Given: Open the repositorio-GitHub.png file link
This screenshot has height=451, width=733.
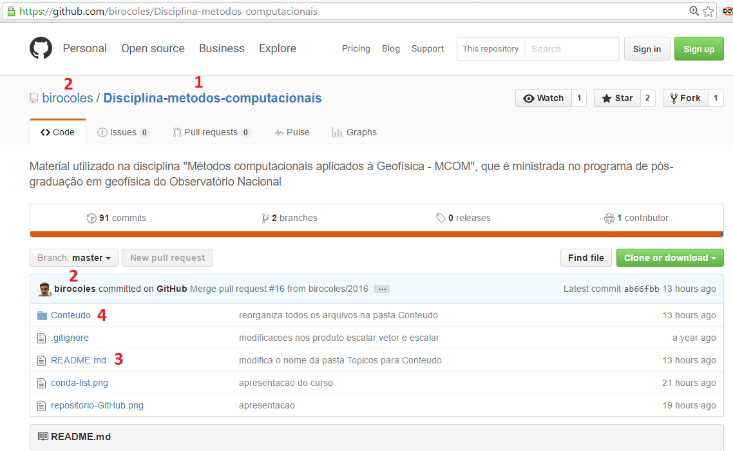Looking at the screenshot, I should (97, 405).
